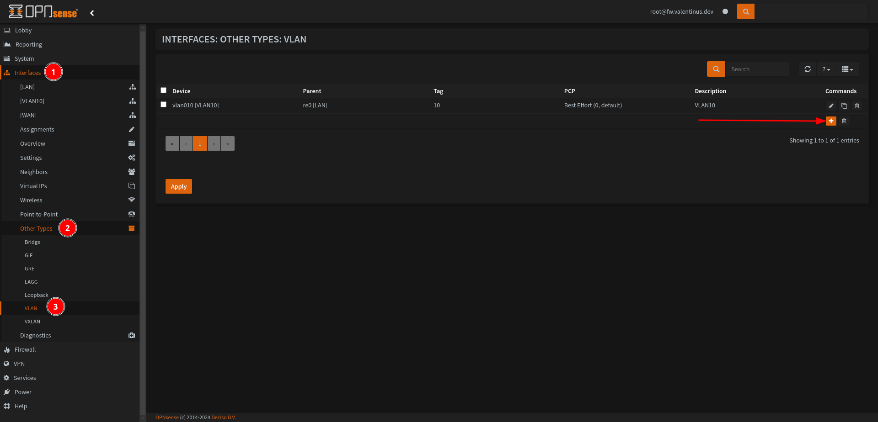Refresh the VLAN table
878x422 pixels.
[808, 69]
